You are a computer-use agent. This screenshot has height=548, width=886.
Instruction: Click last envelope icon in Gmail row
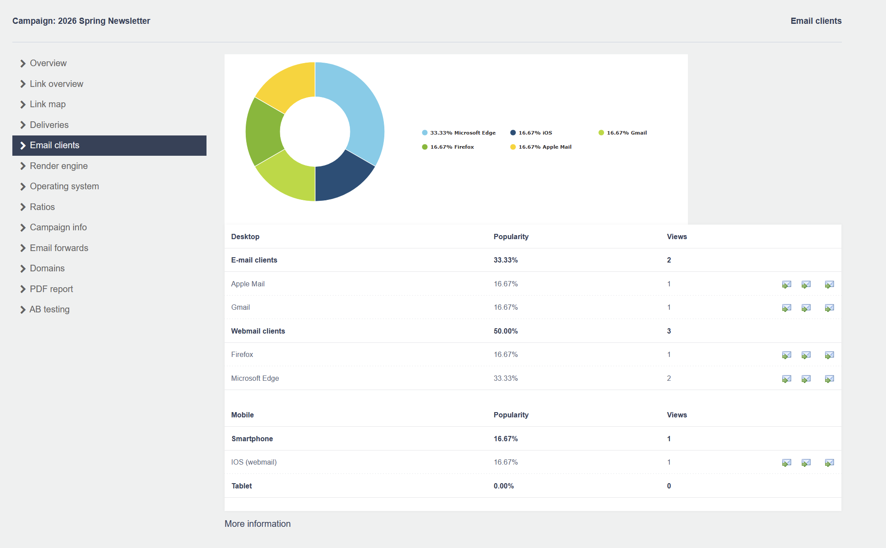[x=829, y=308]
